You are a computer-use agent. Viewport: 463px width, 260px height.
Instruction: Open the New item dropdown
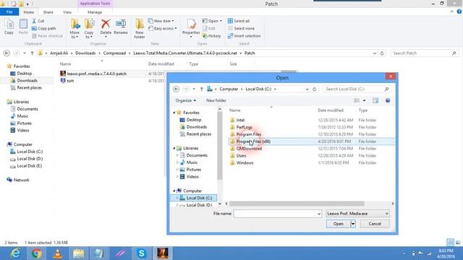point(161,21)
